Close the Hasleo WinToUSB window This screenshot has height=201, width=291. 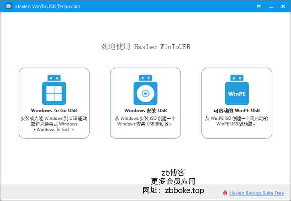(283, 7)
